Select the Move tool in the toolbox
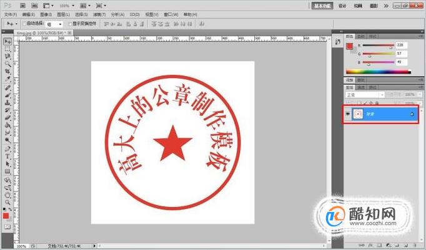Image resolution: width=426 pixels, height=250 pixels. point(7,42)
